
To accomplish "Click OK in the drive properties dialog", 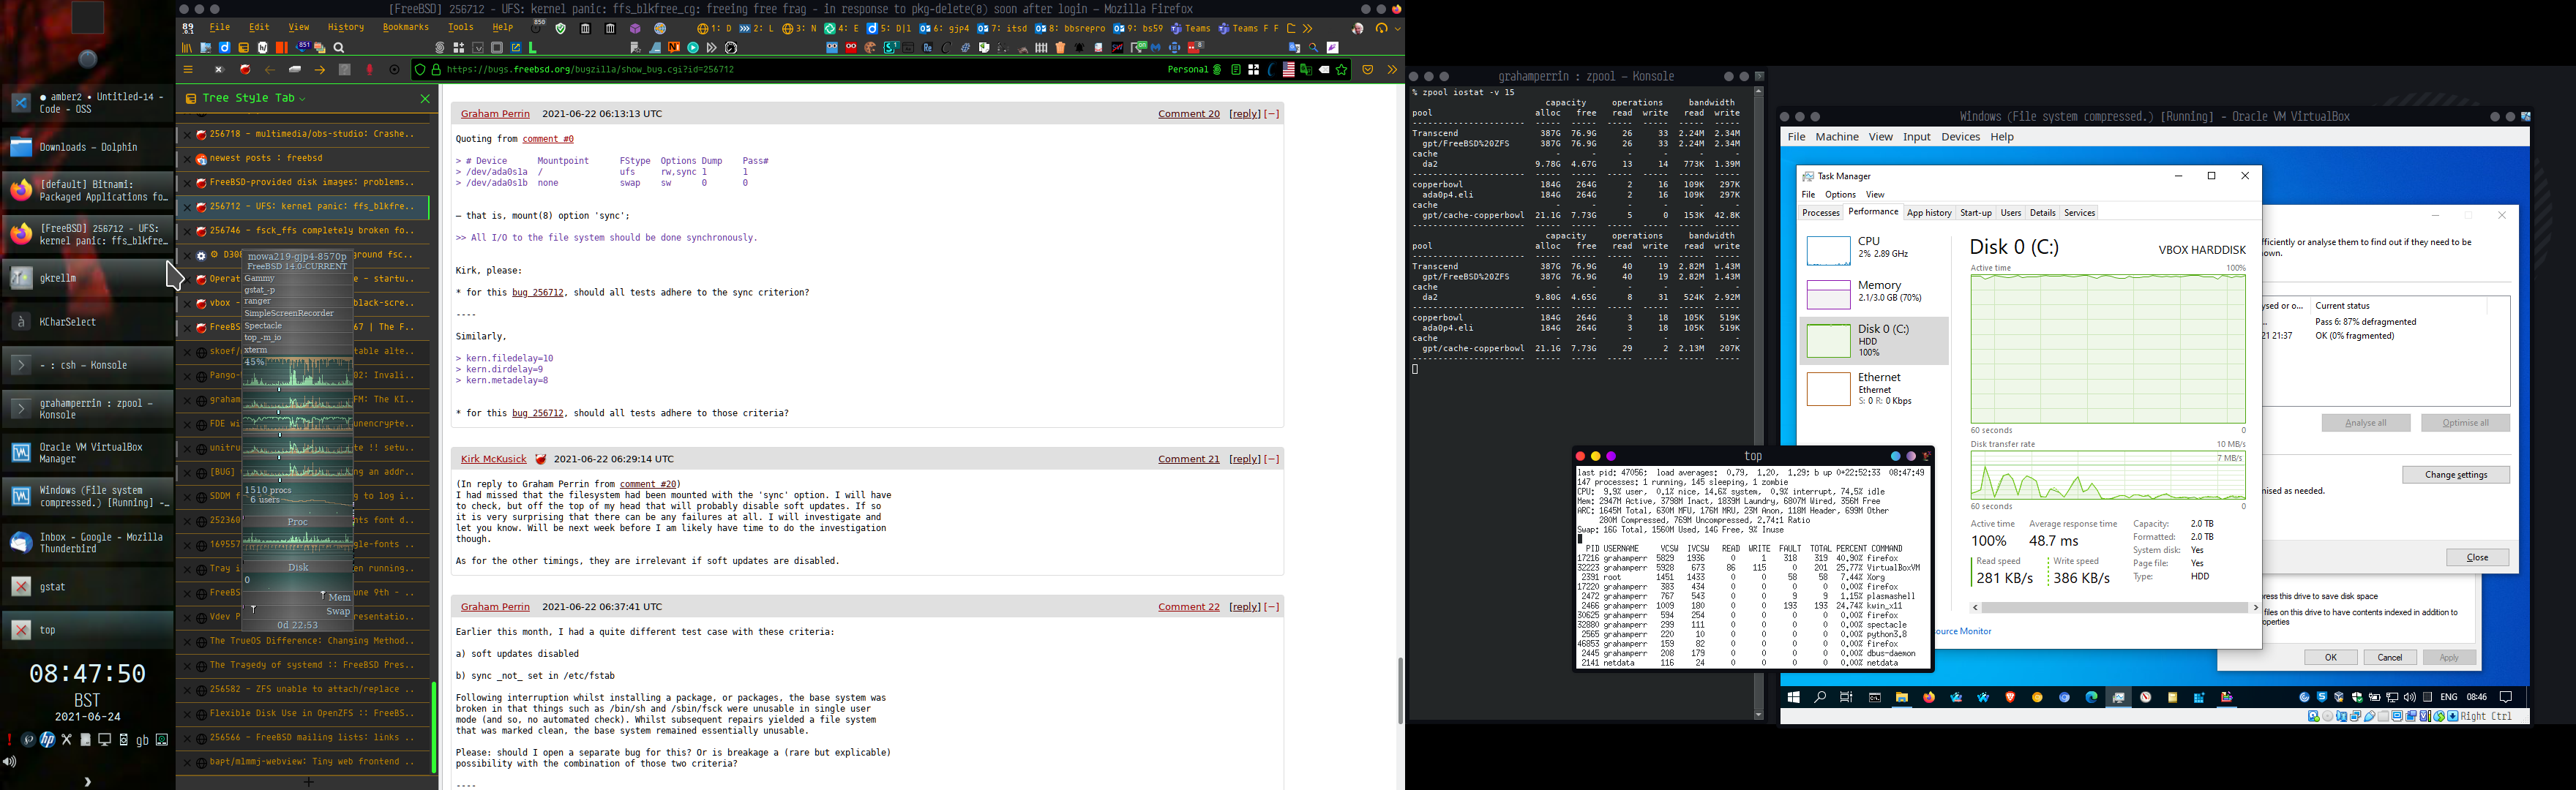I will pos(2330,657).
